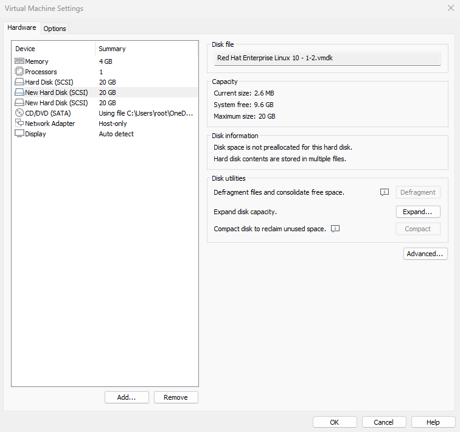460x432 pixels.
Task: Click the Memory device icon
Action: coord(19,61)
